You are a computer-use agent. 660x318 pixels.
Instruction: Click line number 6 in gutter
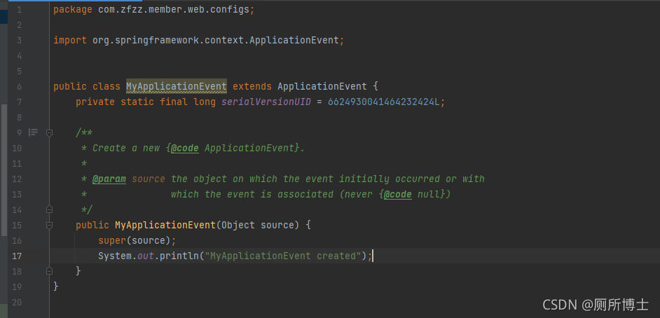point(18,87)
